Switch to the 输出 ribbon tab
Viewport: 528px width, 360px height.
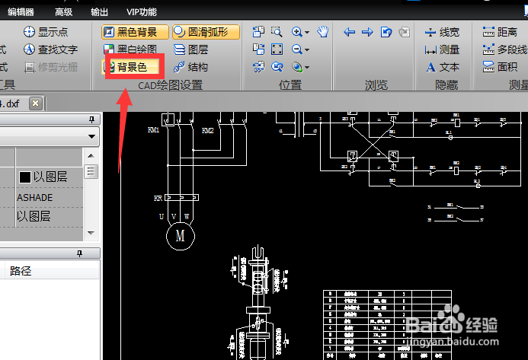[99, 12]
